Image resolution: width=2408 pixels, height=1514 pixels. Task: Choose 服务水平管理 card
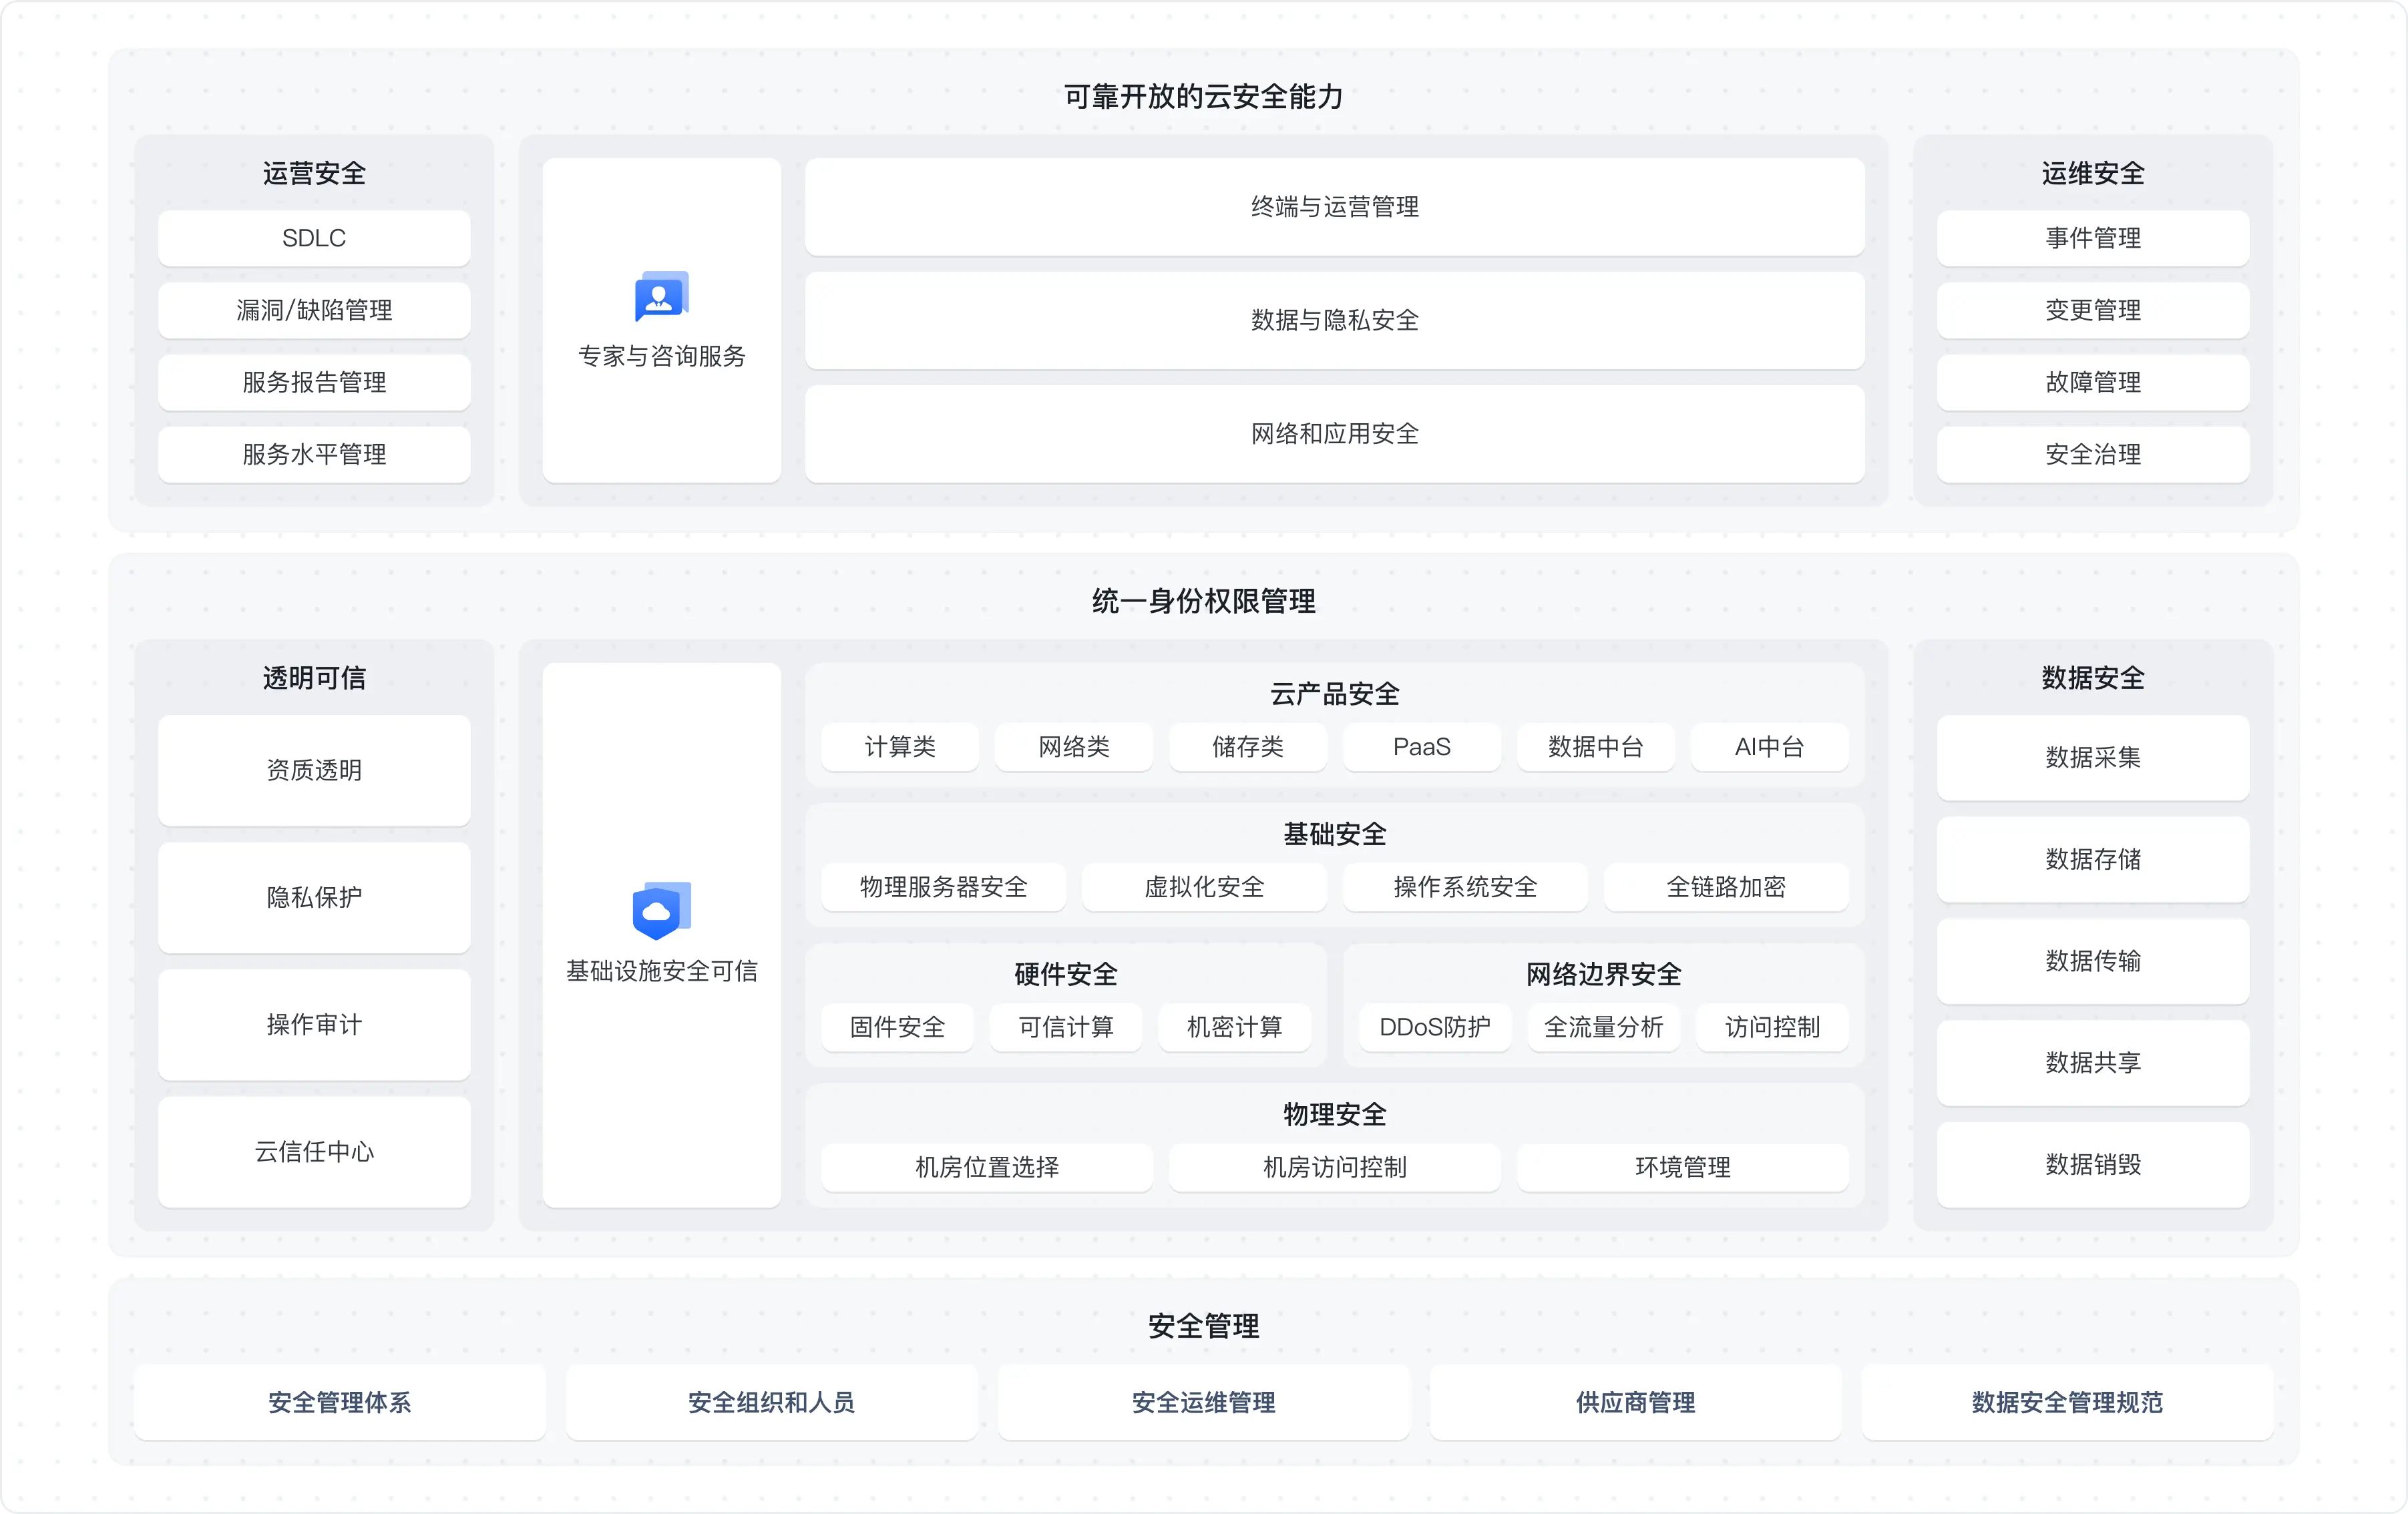click(x=314, y=455)
